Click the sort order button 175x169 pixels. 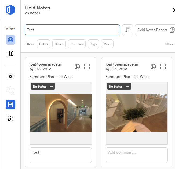[127, 30]
